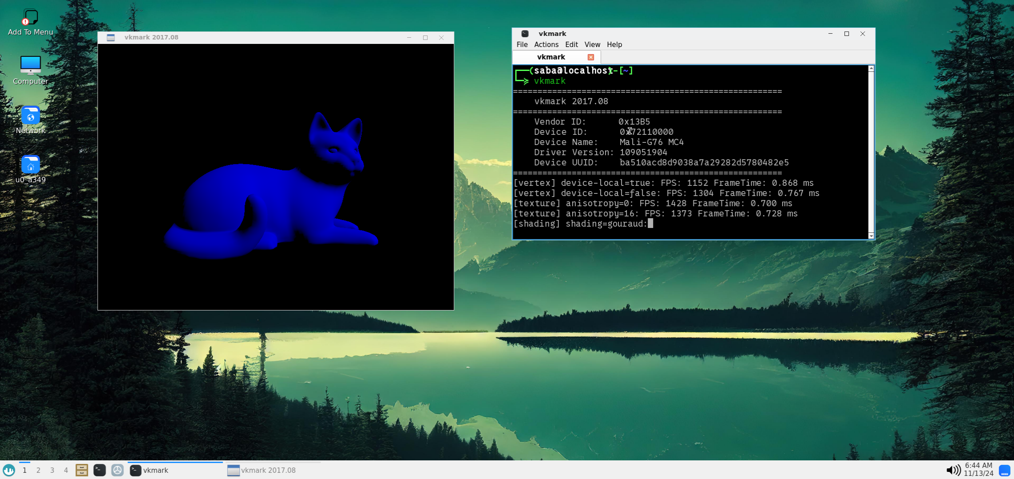1014x479 pixels.
Task: Open the Computer desktop icon
Action: tap(30, 70)
